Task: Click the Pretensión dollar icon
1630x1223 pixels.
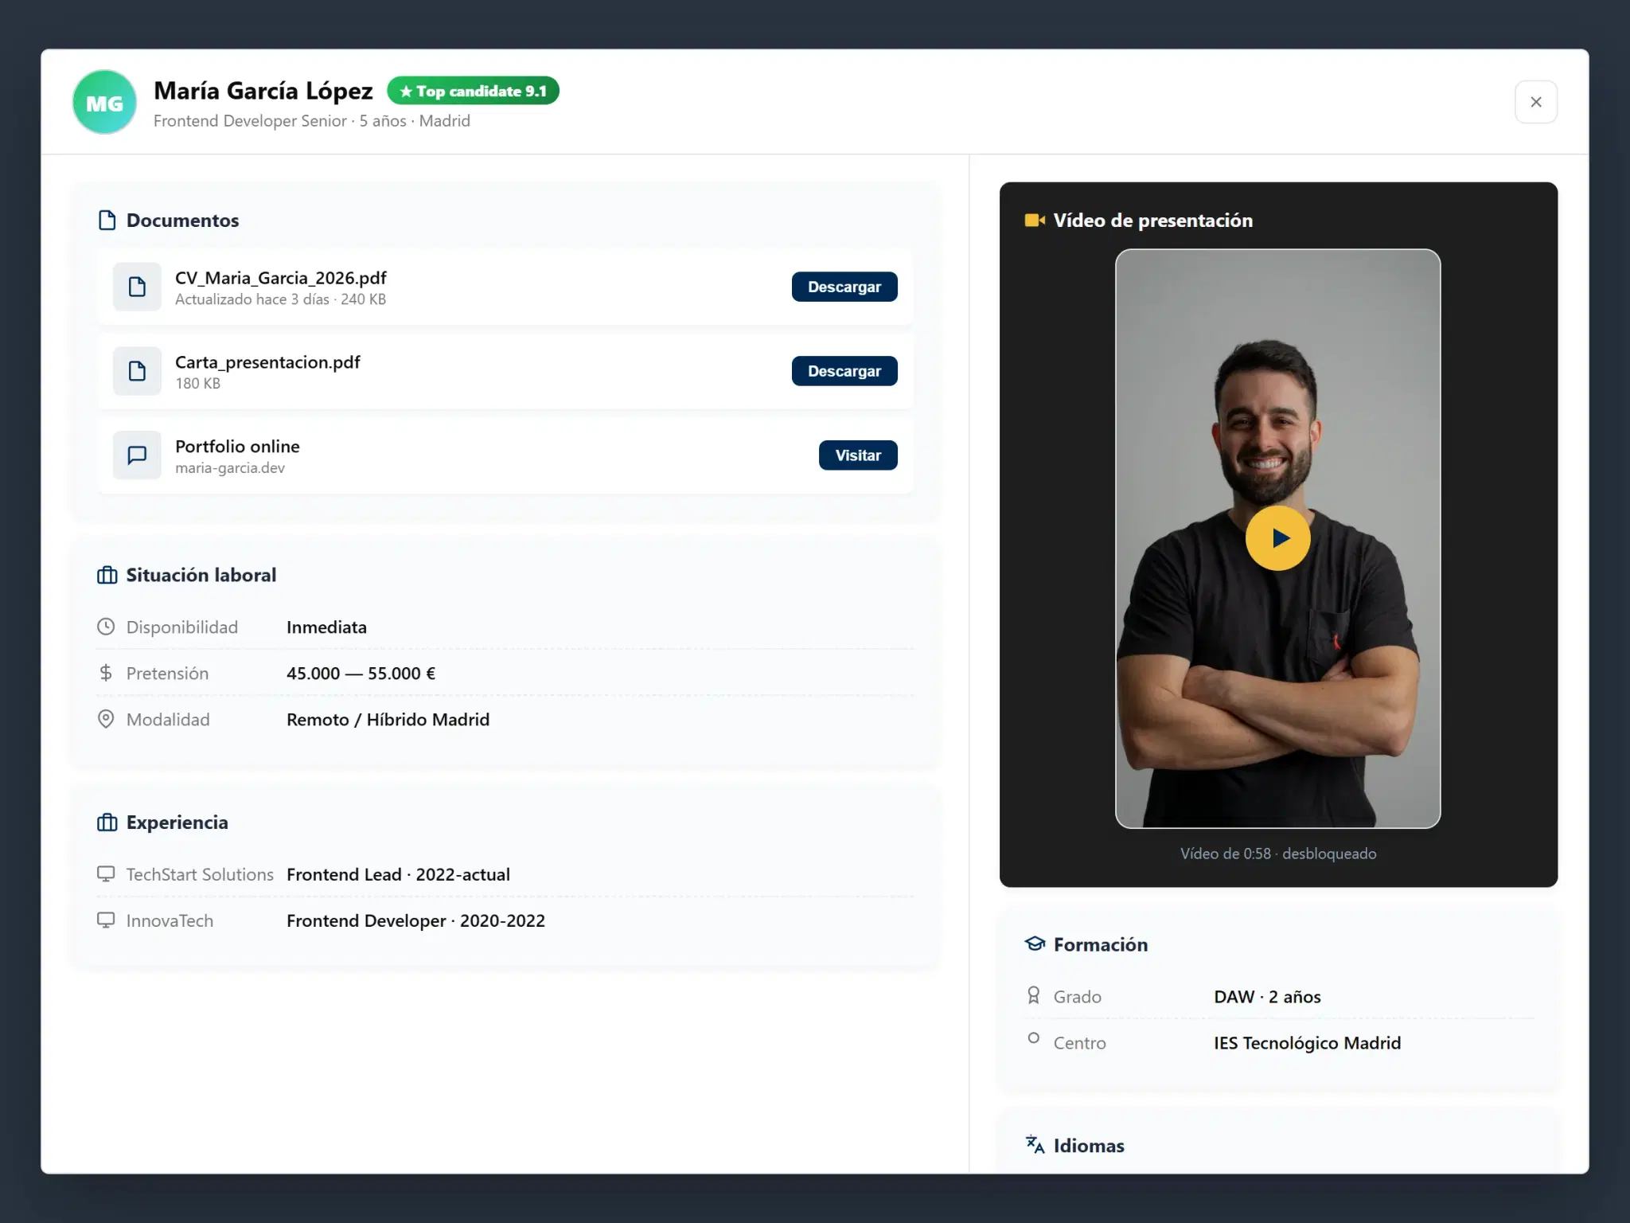Action: [x=106, y=673]
